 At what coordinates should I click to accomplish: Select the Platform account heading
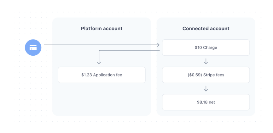click(x=102, y=29)
